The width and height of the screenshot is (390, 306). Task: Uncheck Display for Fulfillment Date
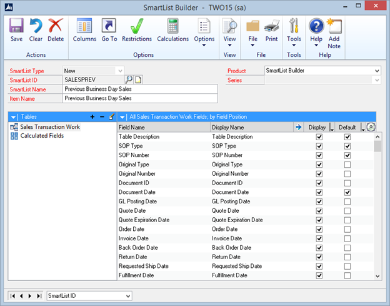point(319,275)
